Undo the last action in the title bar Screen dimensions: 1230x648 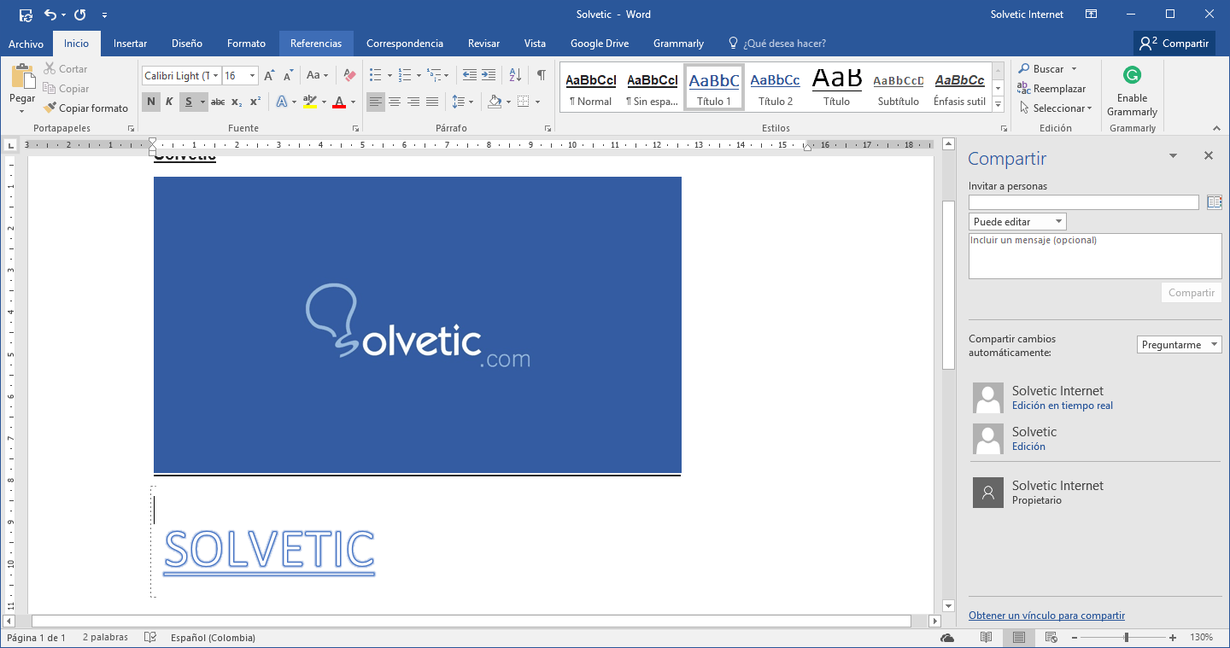pyautogui.click(x=50, y=15)
